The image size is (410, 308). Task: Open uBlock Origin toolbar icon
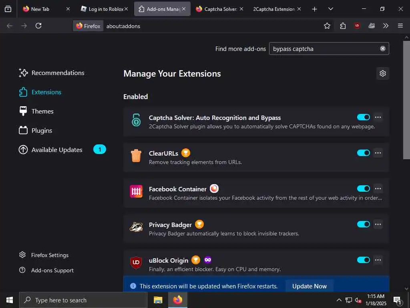click(x=357, y=26)
